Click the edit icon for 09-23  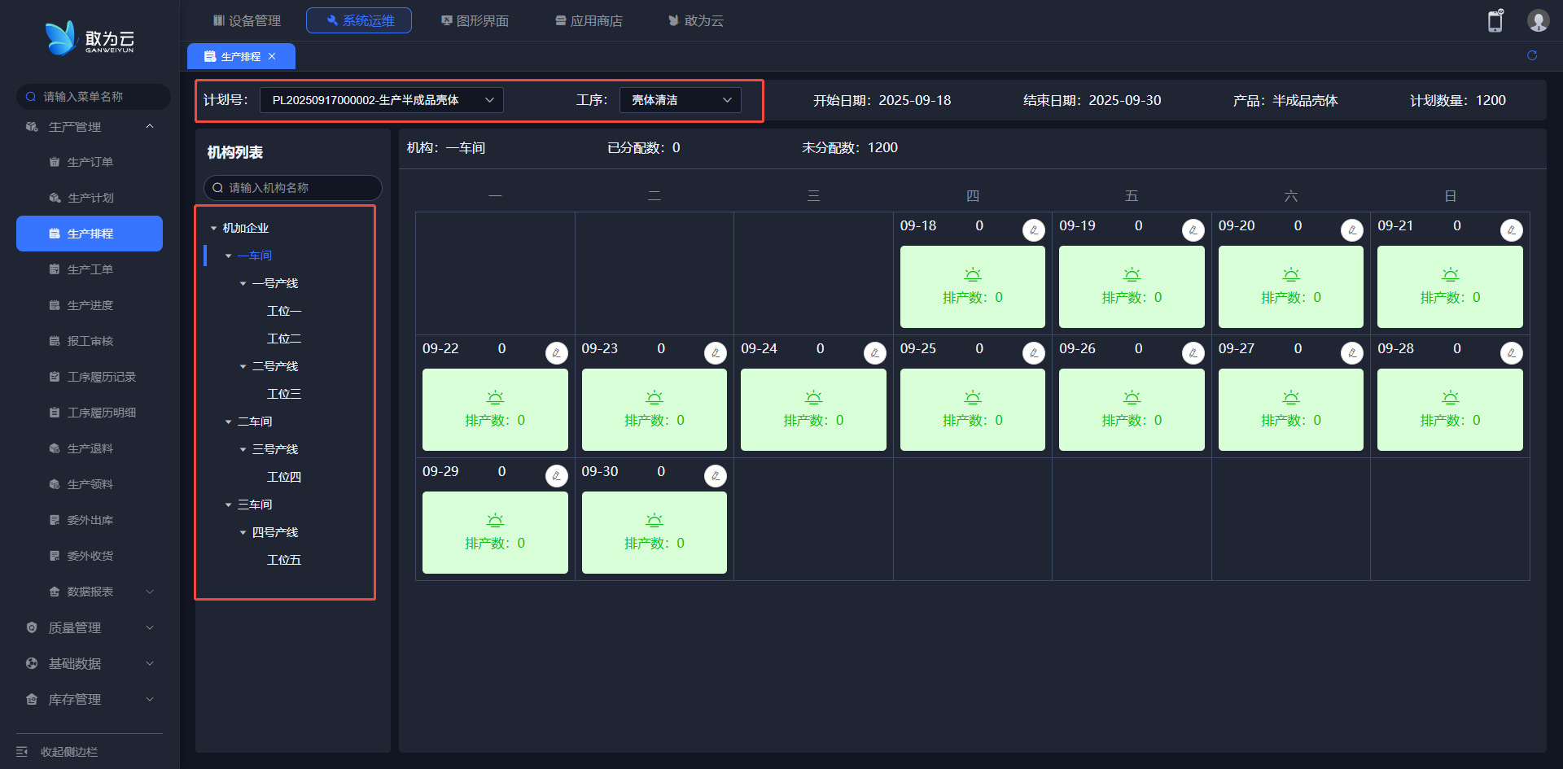click(715, 353)
